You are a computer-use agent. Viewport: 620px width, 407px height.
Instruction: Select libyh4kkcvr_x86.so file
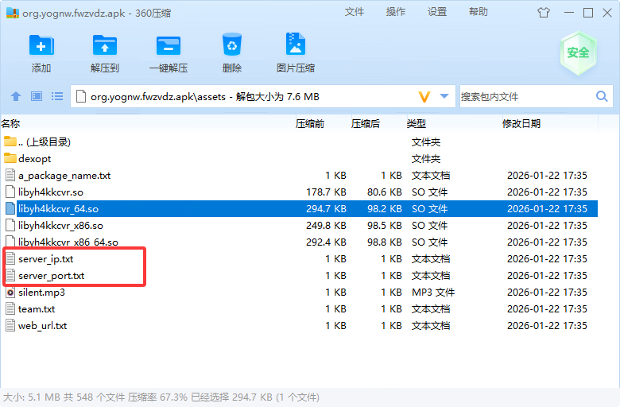coord(299,226)
